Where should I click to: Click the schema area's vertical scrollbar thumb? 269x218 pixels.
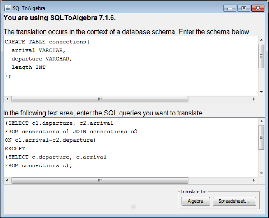261,56
